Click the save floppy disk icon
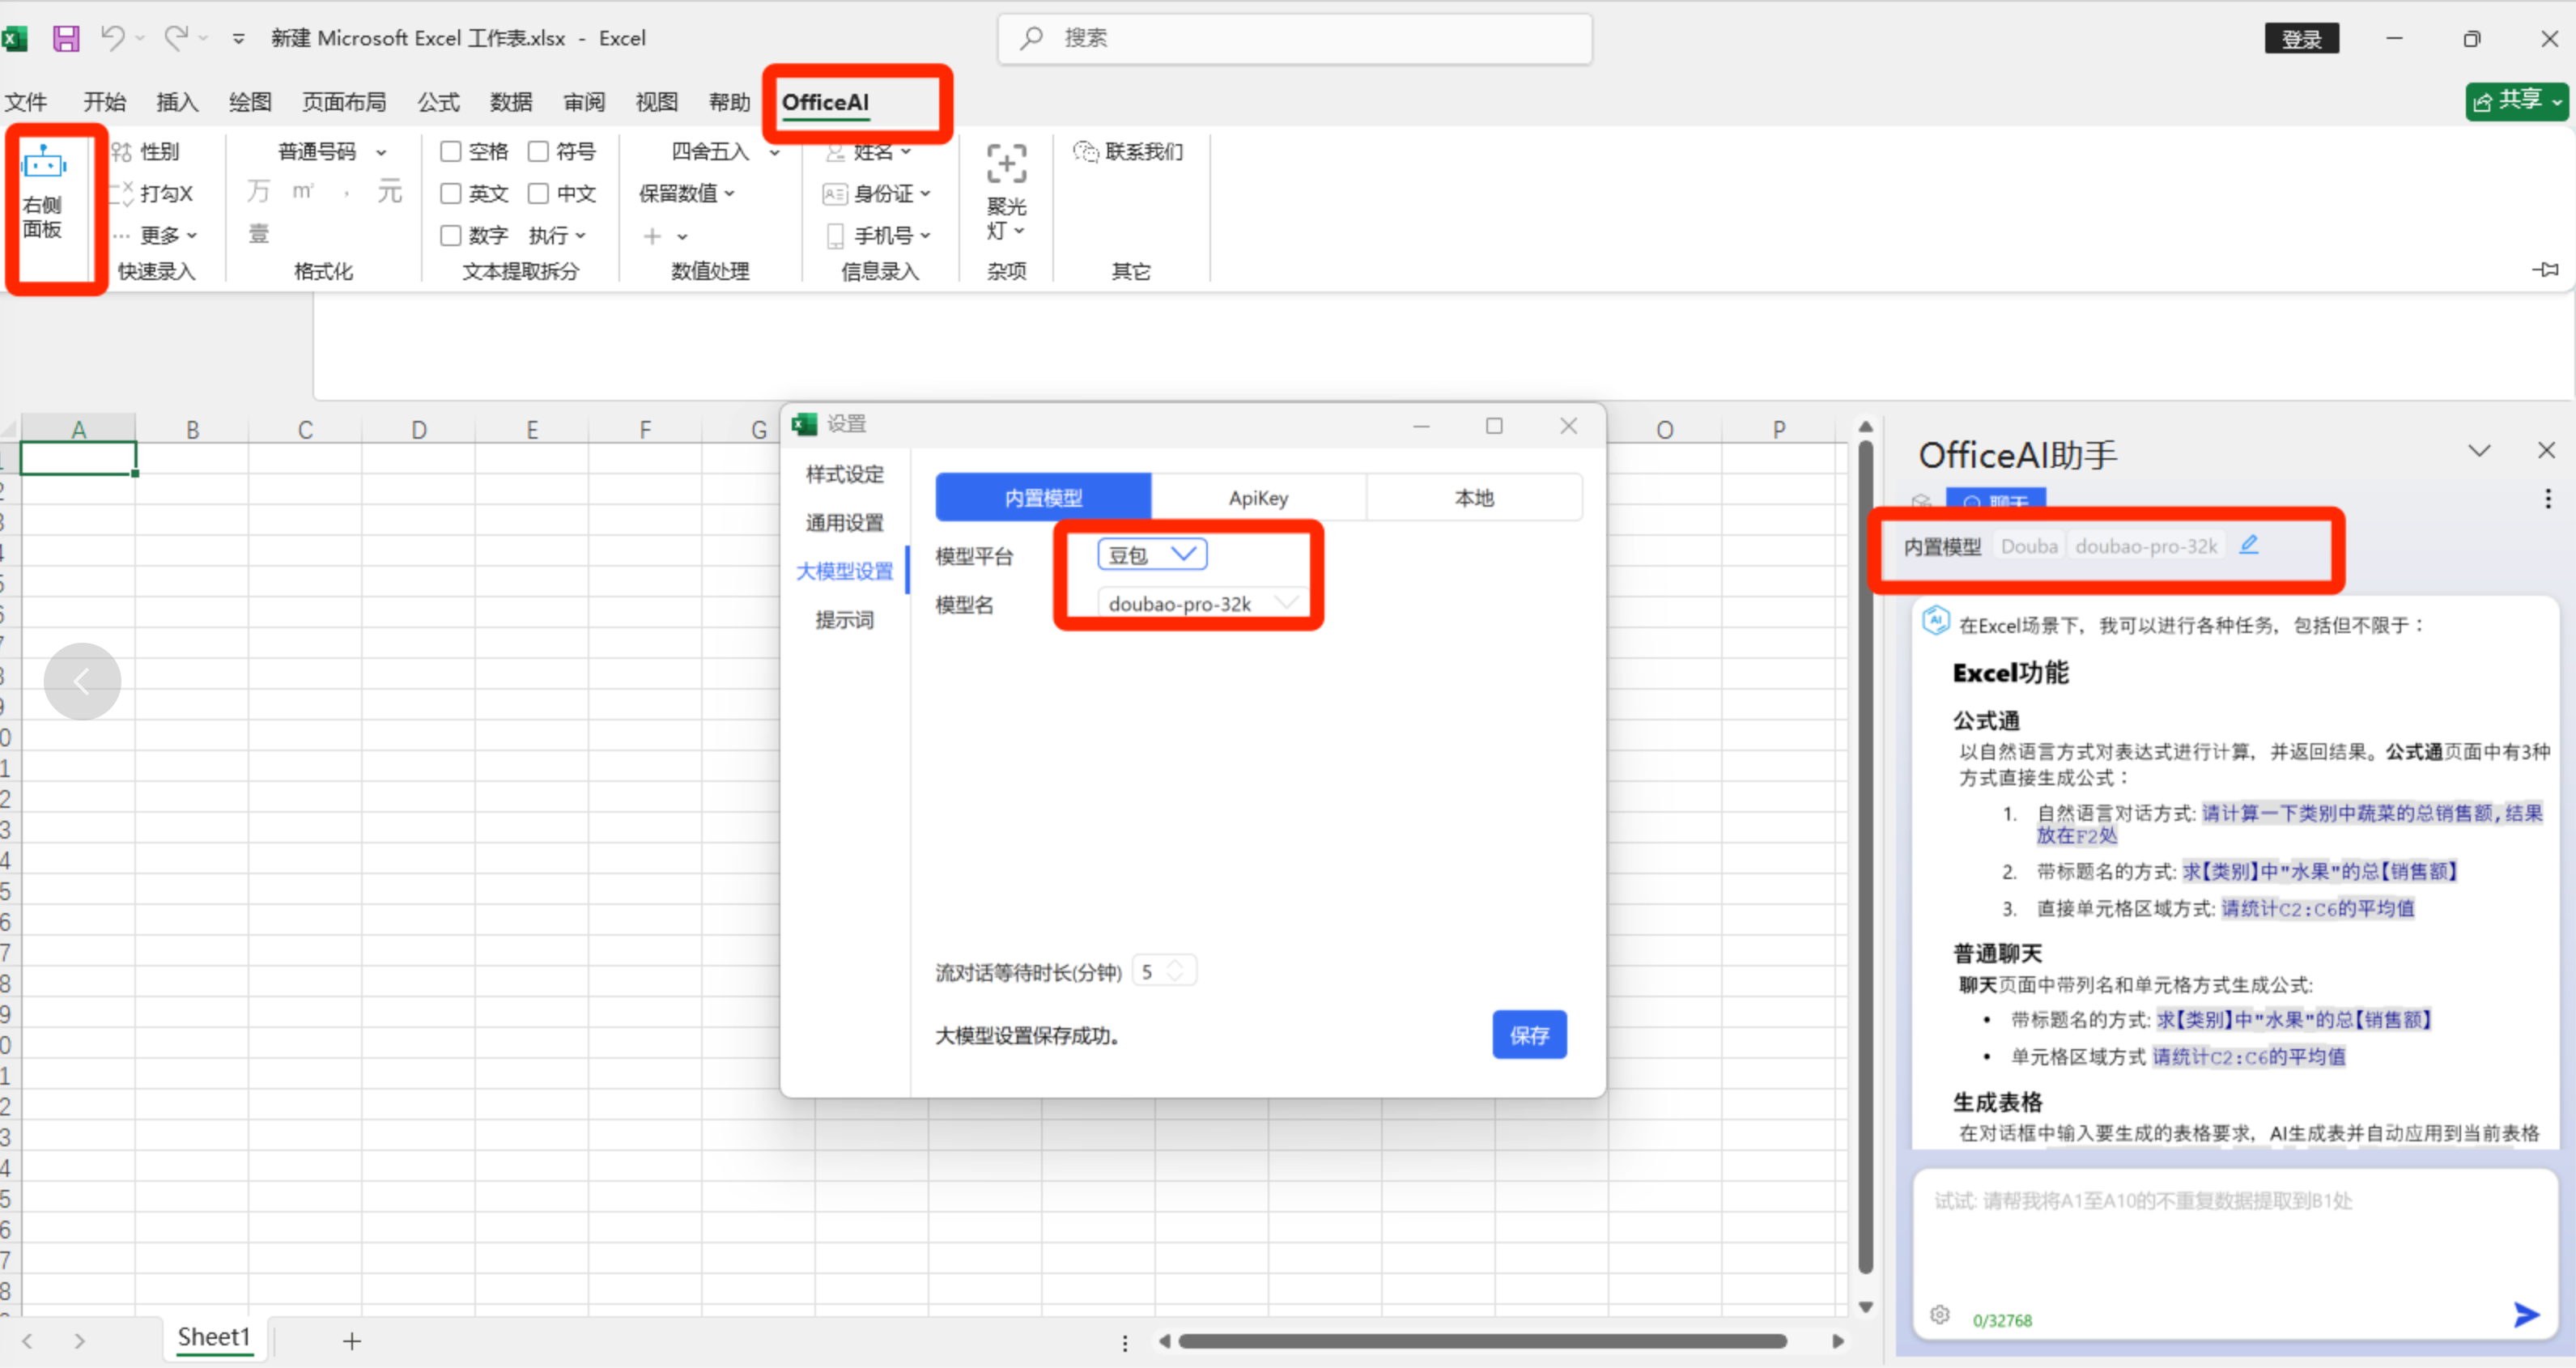This screenshot has width=2576, height=1368. 66,38
